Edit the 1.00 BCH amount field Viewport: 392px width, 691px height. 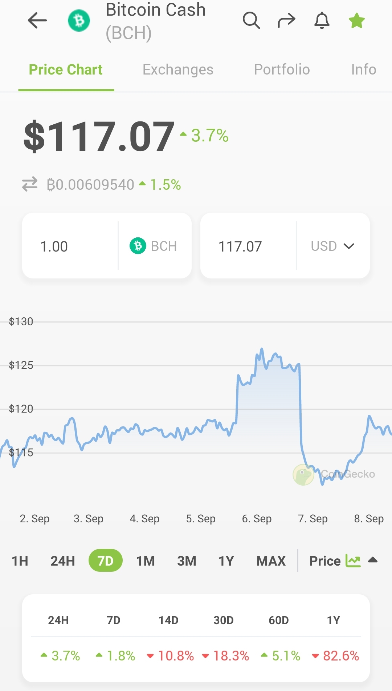click(70, 246)
